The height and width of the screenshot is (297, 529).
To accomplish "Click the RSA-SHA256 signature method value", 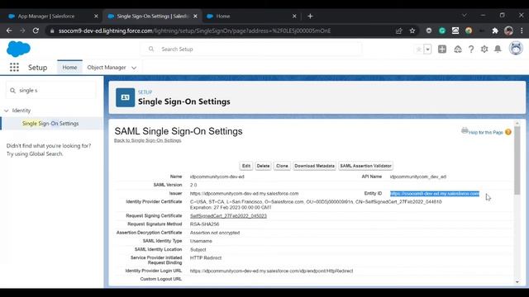I will pyautogui.click(x=204, y=224).
